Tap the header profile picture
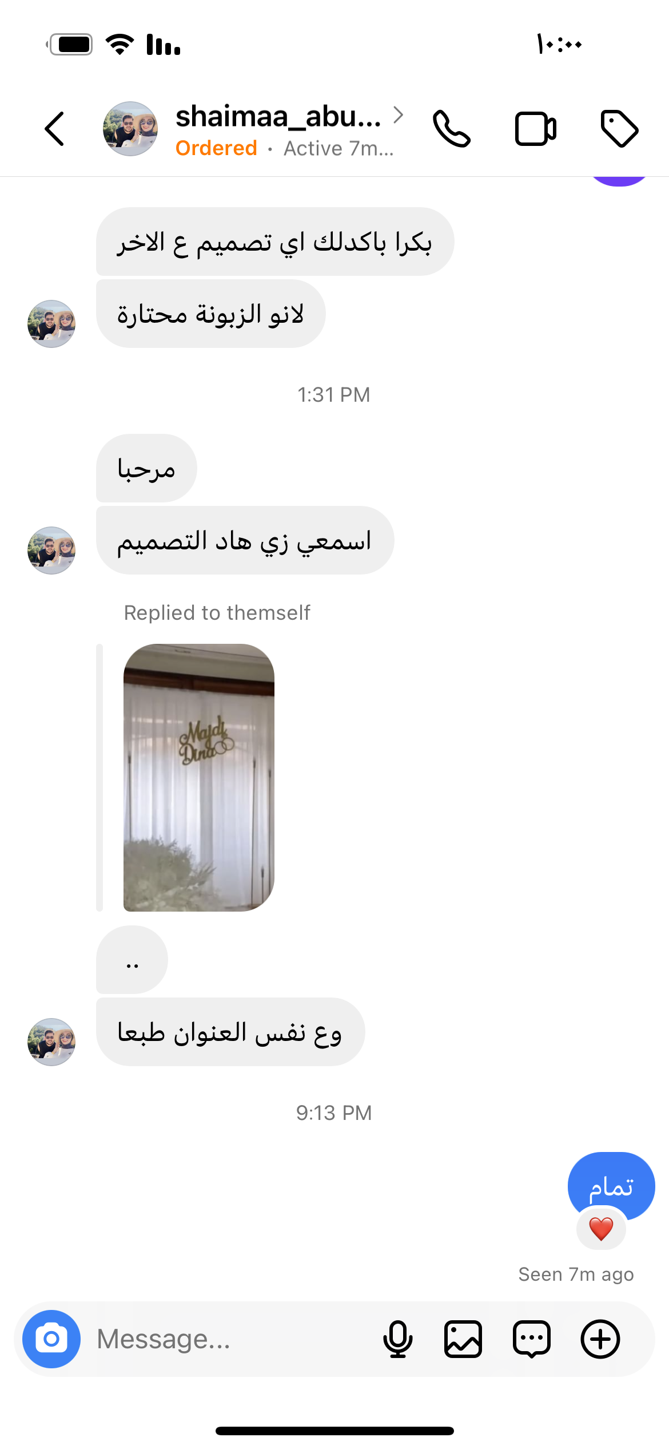 pyautogui.click(x=130, y=129)
